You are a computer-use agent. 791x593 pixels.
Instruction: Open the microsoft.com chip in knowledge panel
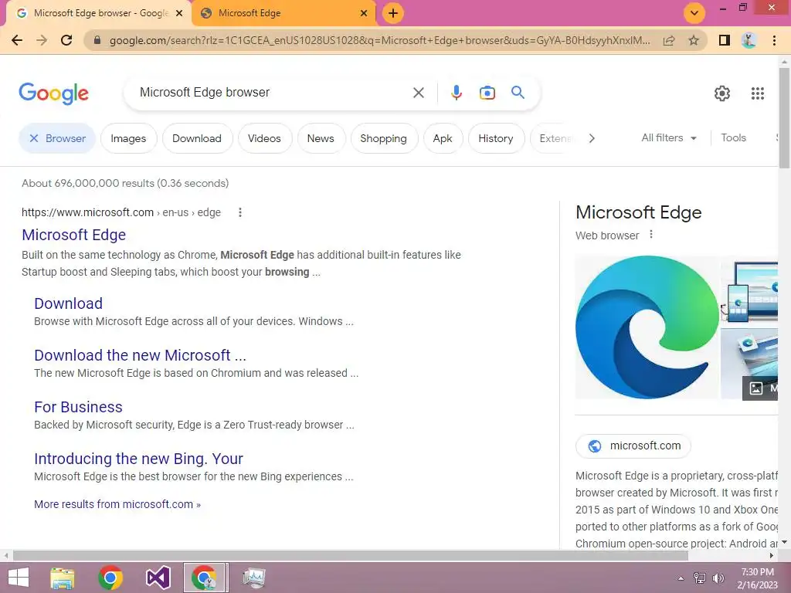click(633, 446)
